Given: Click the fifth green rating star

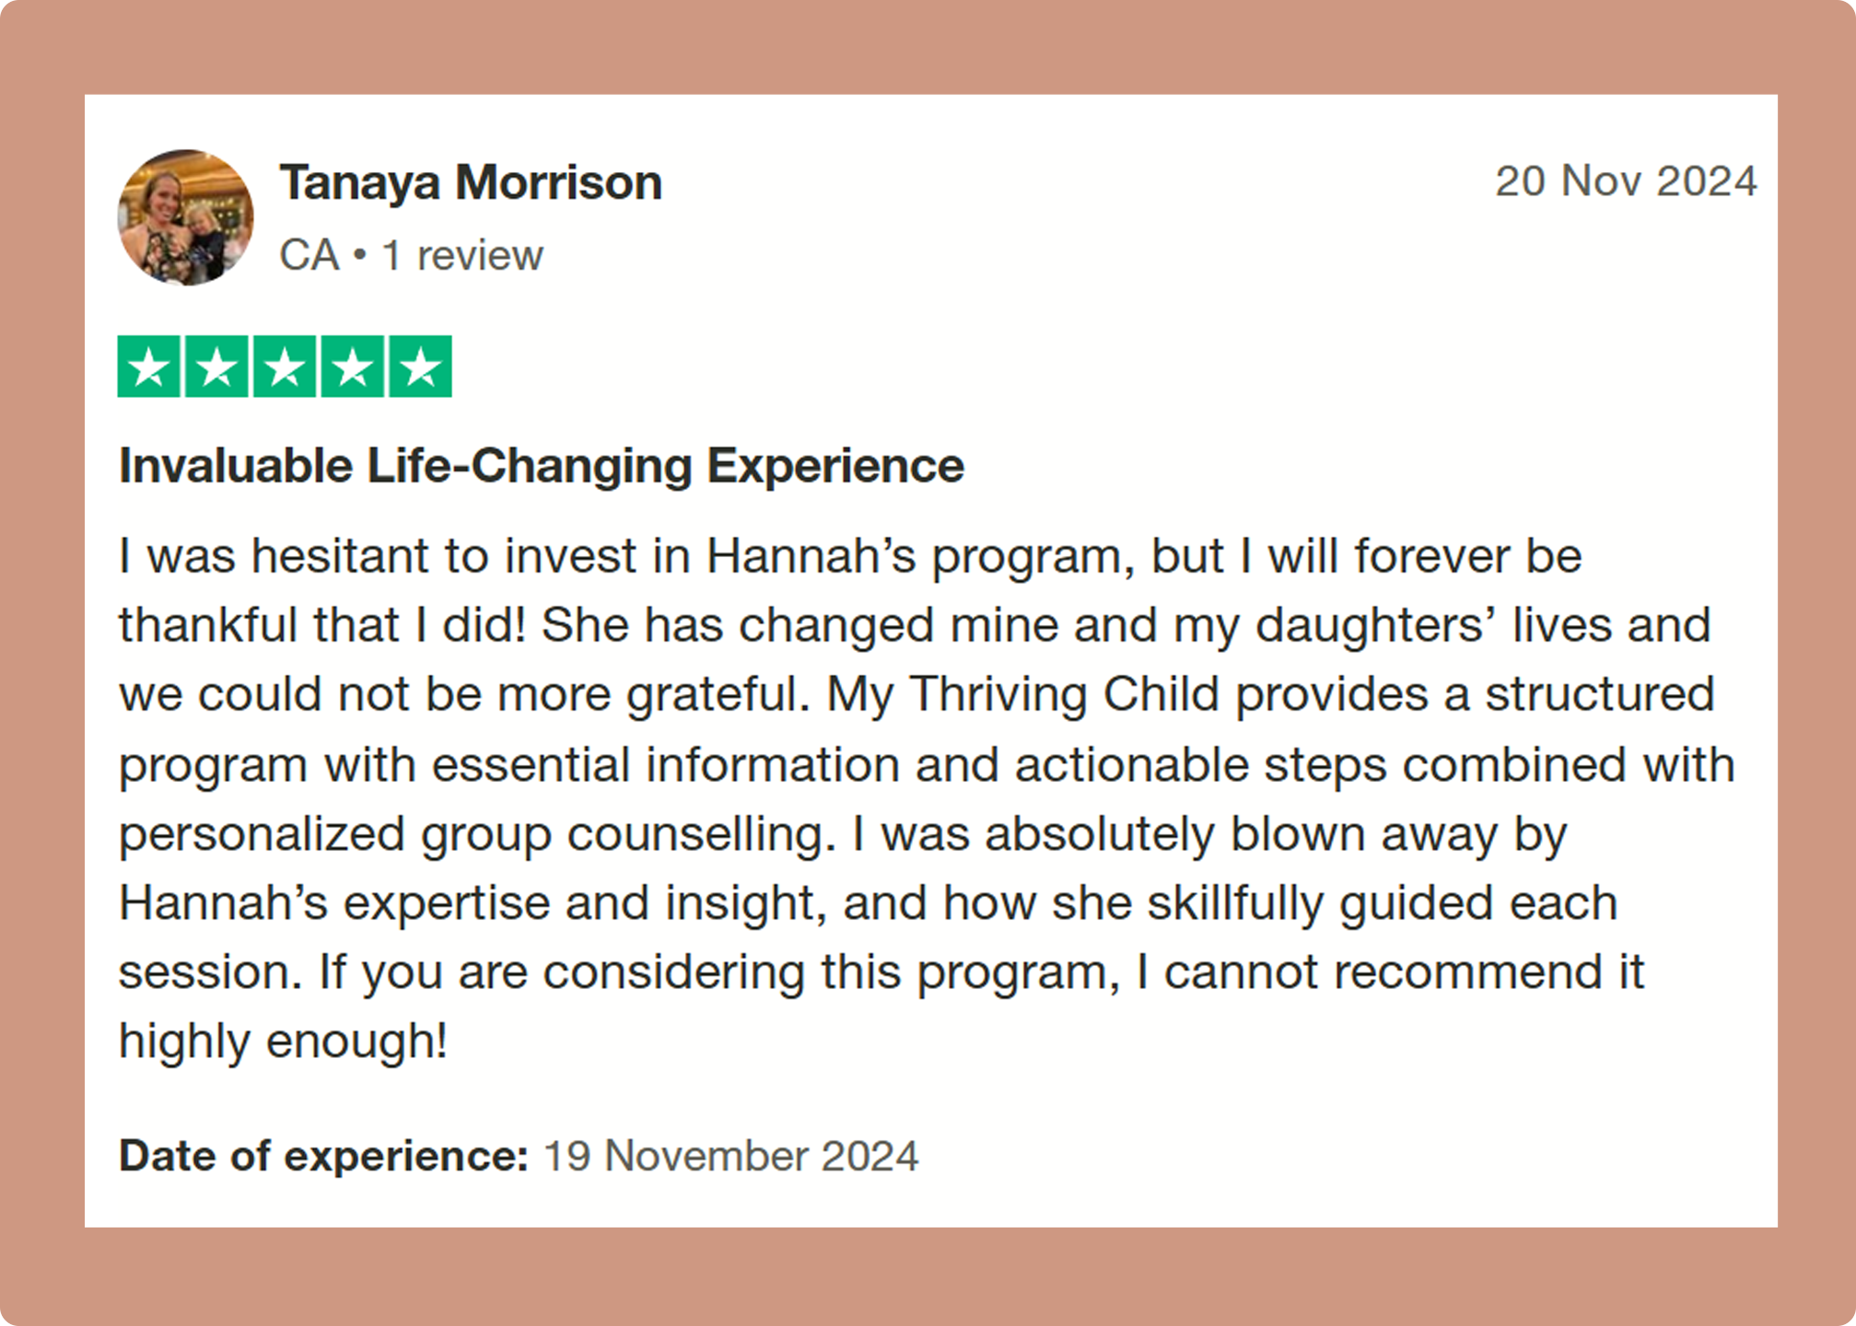Looking at the screenshot, I should 420,366.
